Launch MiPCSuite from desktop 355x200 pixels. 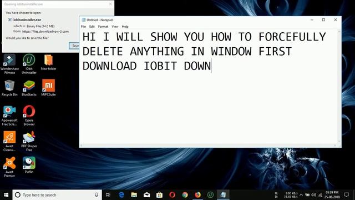pos(48,88)
